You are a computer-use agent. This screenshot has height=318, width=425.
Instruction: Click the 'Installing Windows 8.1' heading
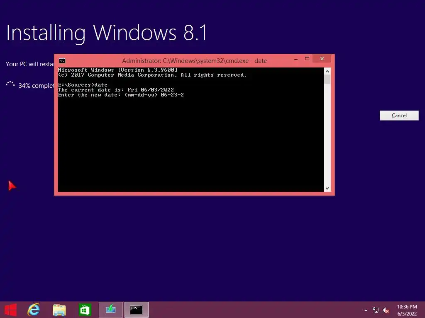(107, 33)
